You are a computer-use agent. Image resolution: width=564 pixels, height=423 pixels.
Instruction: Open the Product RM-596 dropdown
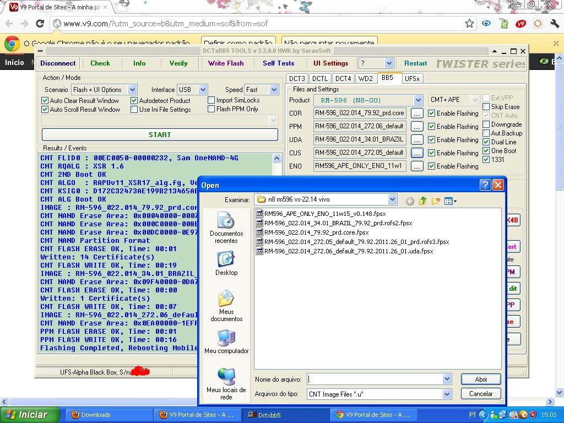click(418, 100)
